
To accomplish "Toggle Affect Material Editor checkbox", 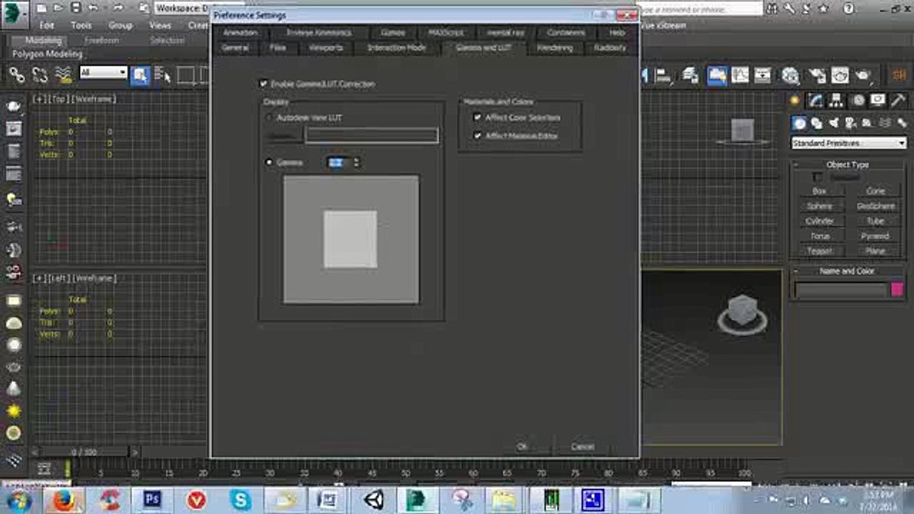I will (x=477, y=135).
